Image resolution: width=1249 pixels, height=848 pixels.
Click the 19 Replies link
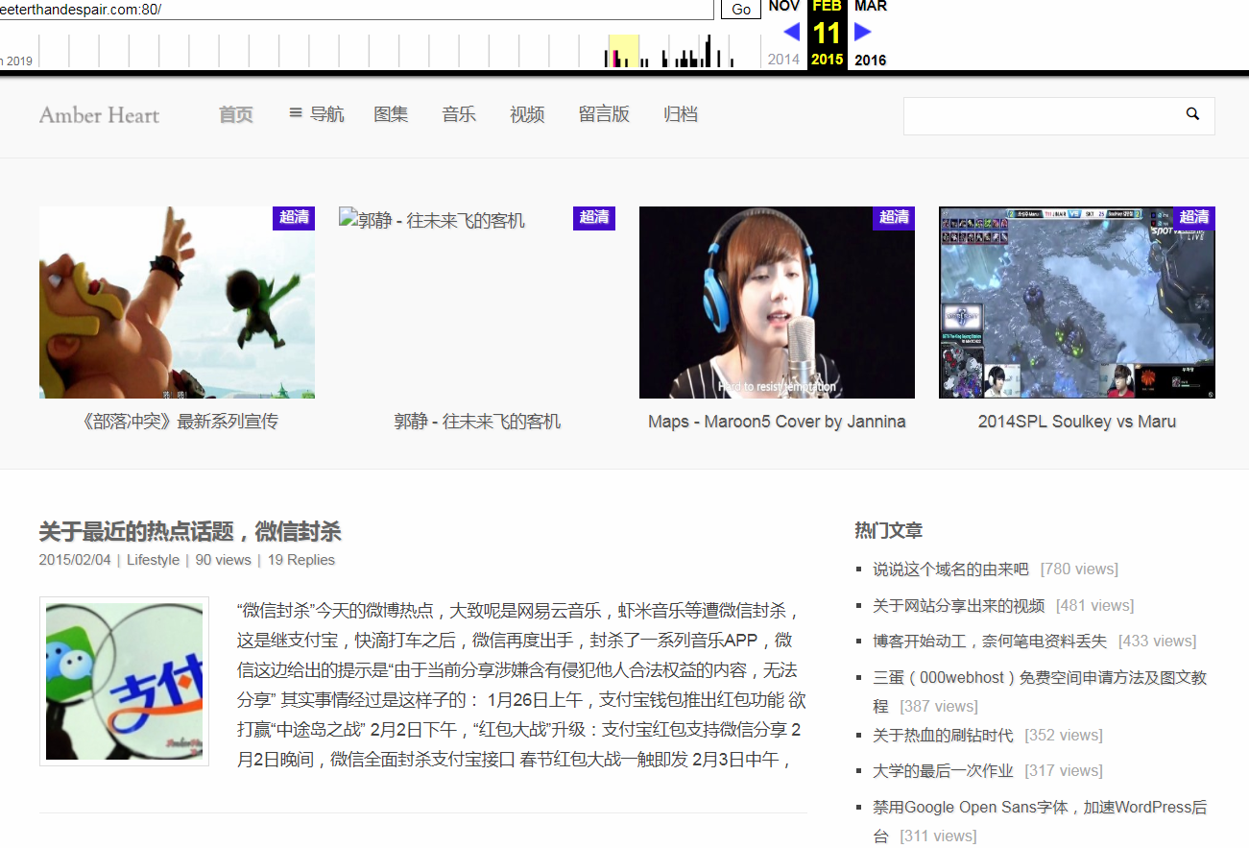tap(301, 560)
